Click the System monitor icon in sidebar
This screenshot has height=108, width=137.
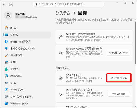click(6, 35)
